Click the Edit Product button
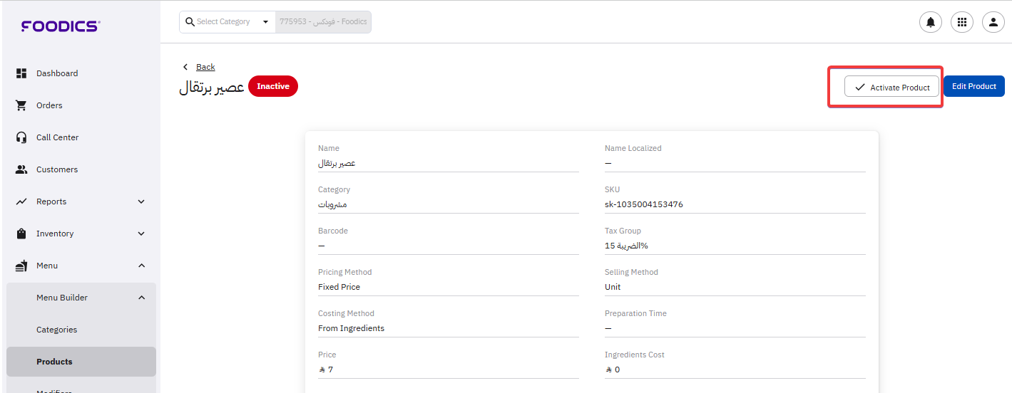1012x393 pixels. [x=973, y=86]
